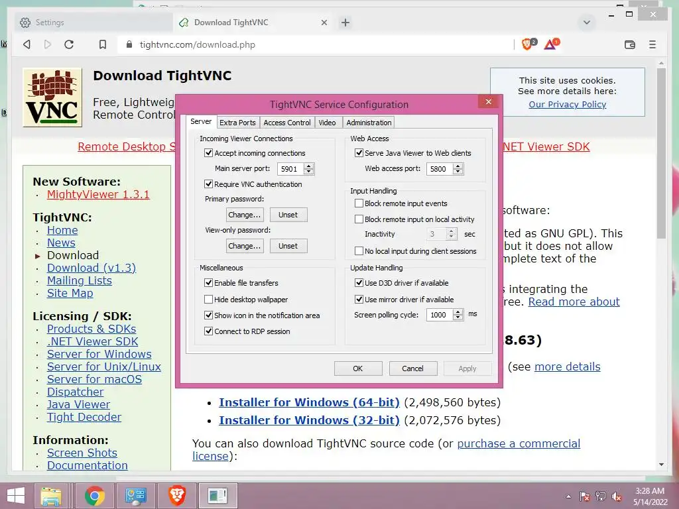Click Unset for primary password
The height and width of the screenshot is (509, 679).
tap(288, 215)
